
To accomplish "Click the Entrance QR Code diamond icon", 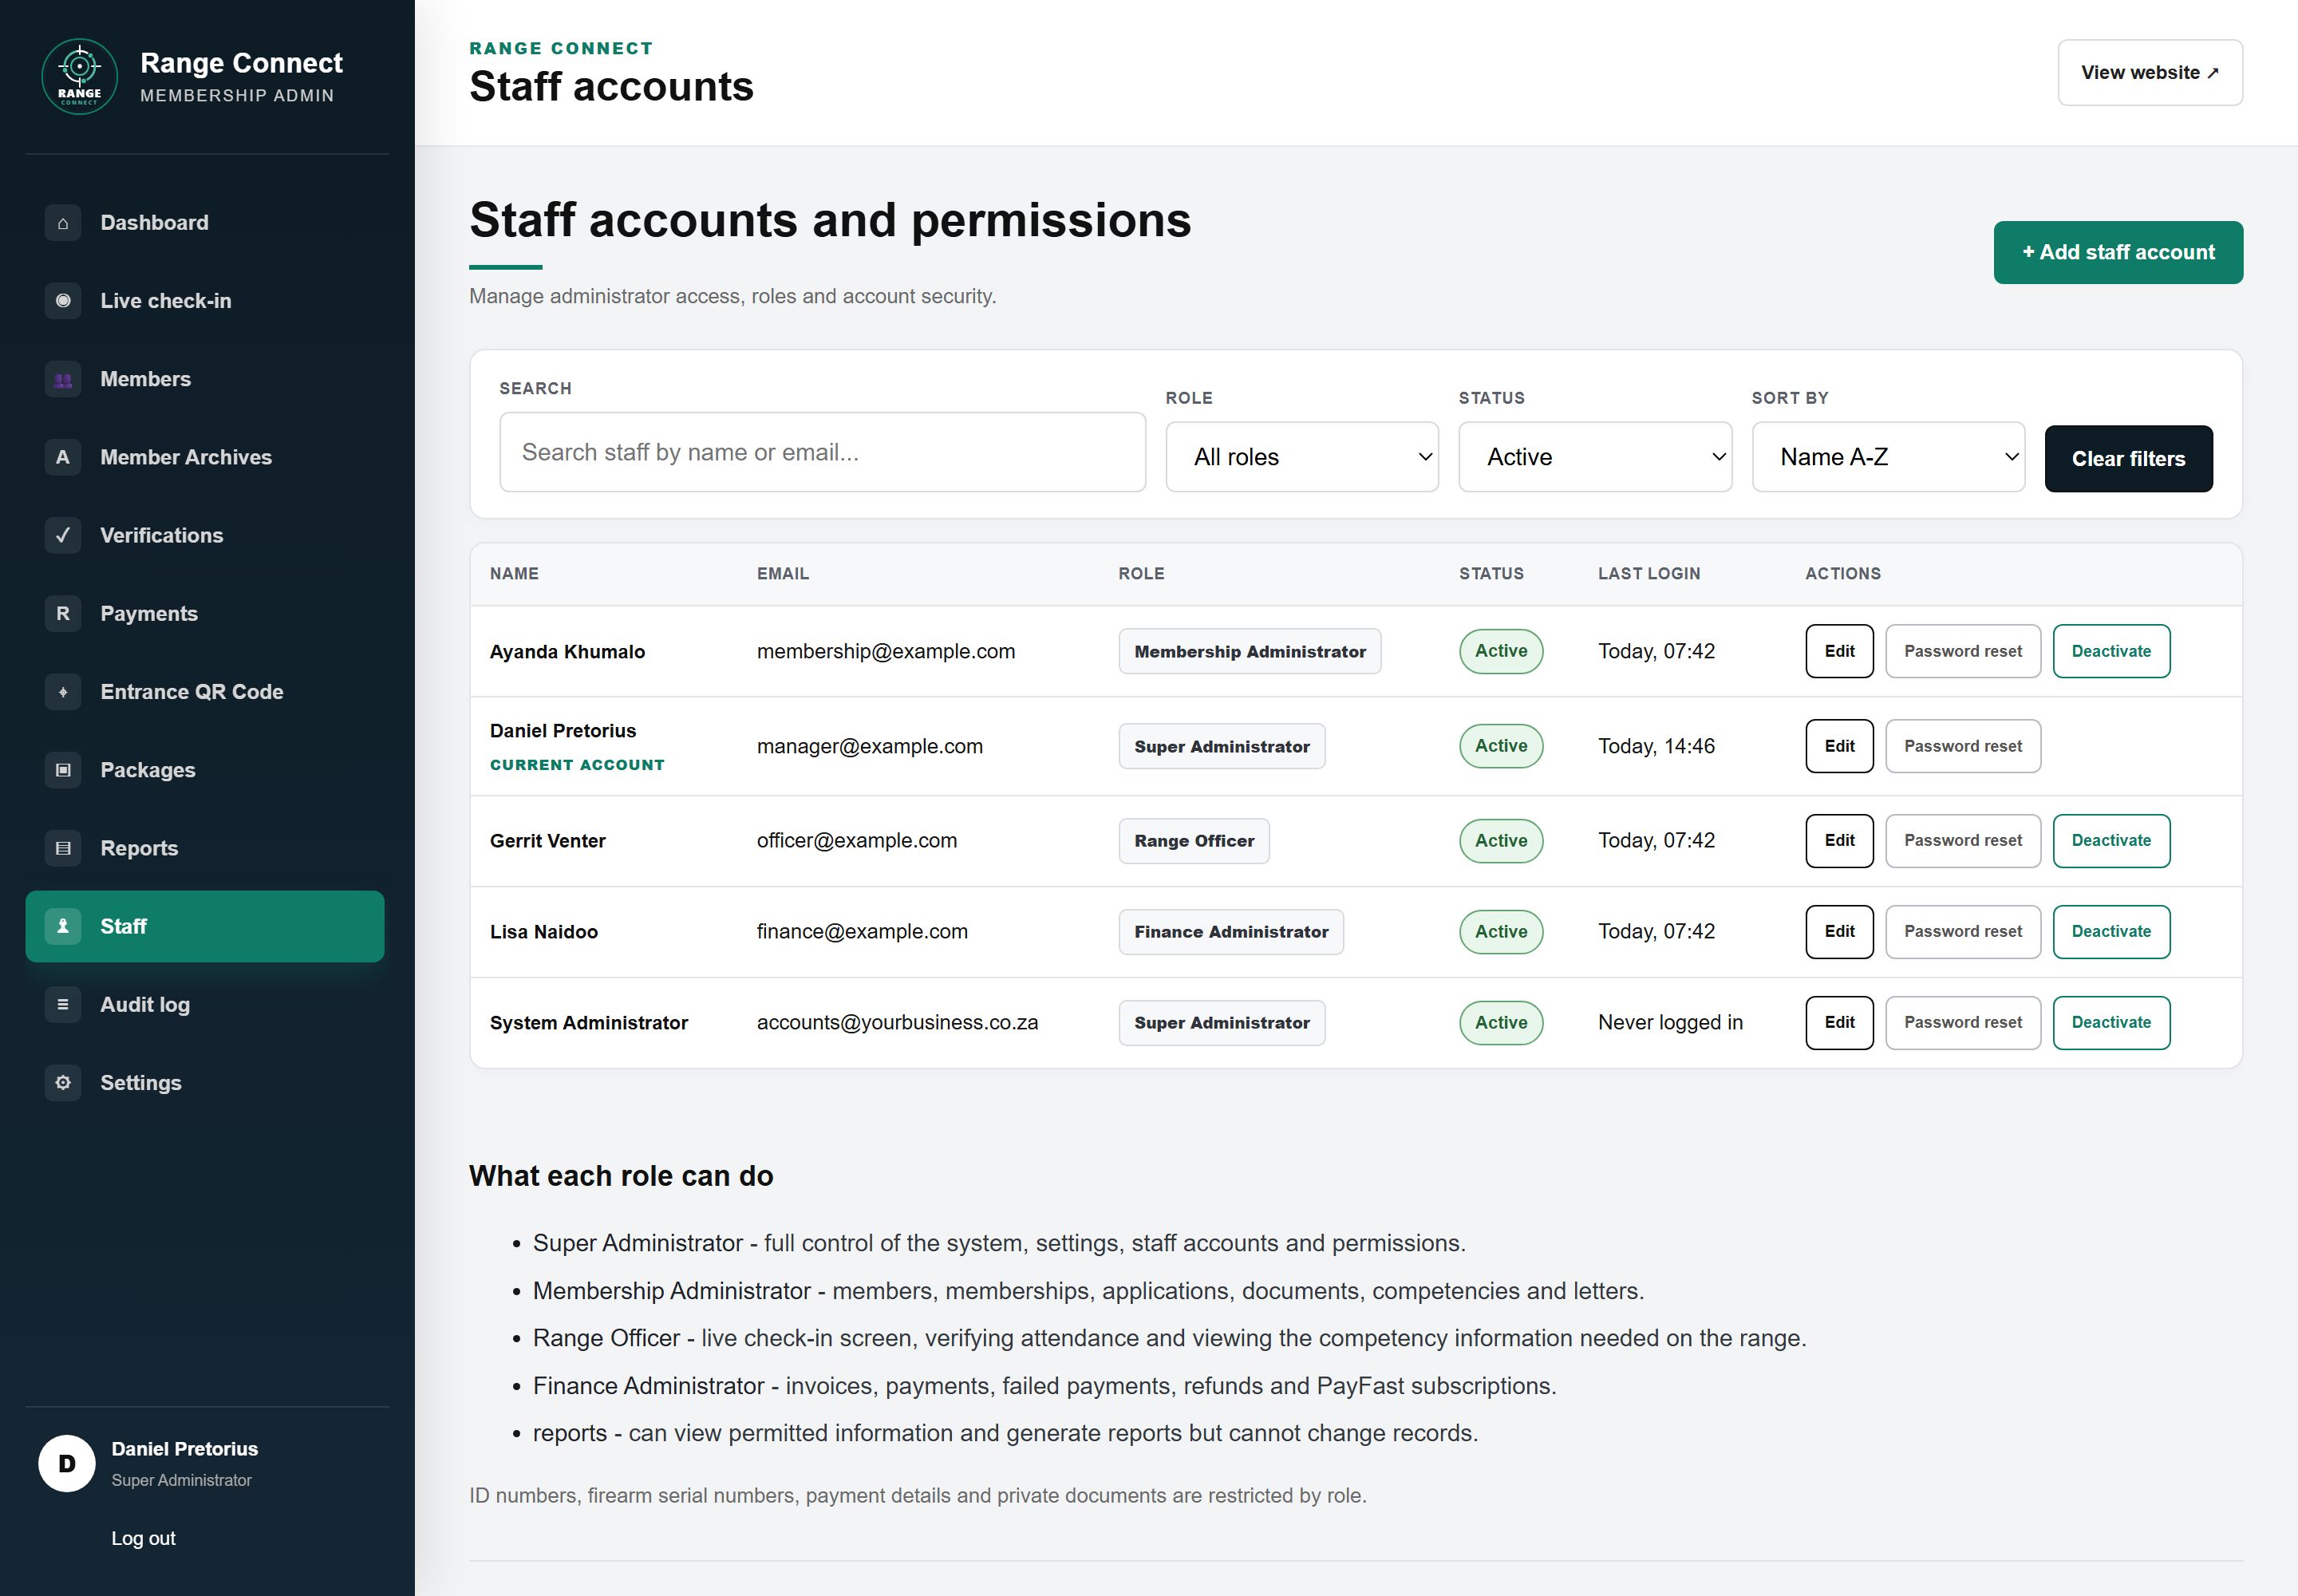I will coord(63,692).
